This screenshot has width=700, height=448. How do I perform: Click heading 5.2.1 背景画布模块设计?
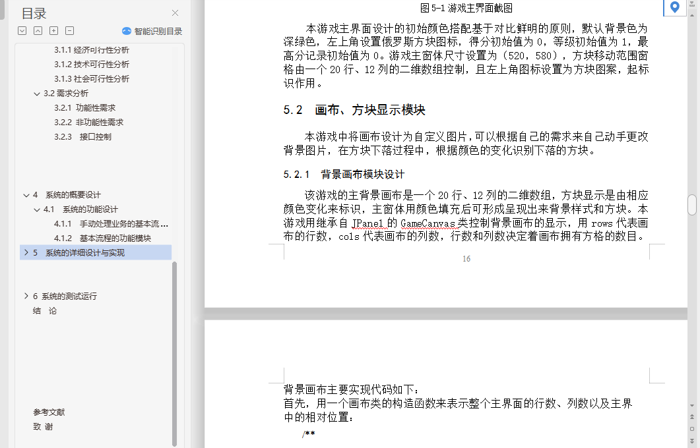point(344,175)
